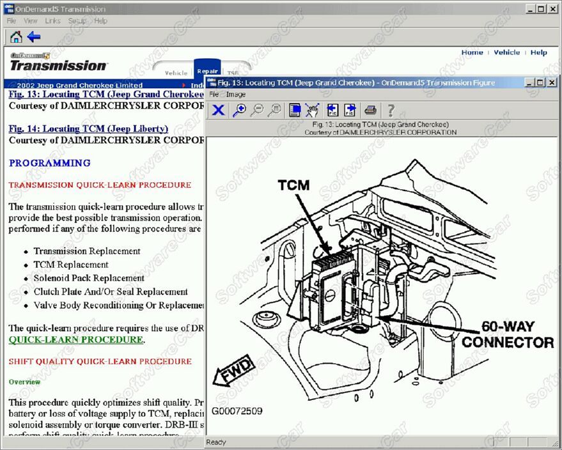Follow the QUICK-LEARN PROCEDURE link

tap(75, 339)
